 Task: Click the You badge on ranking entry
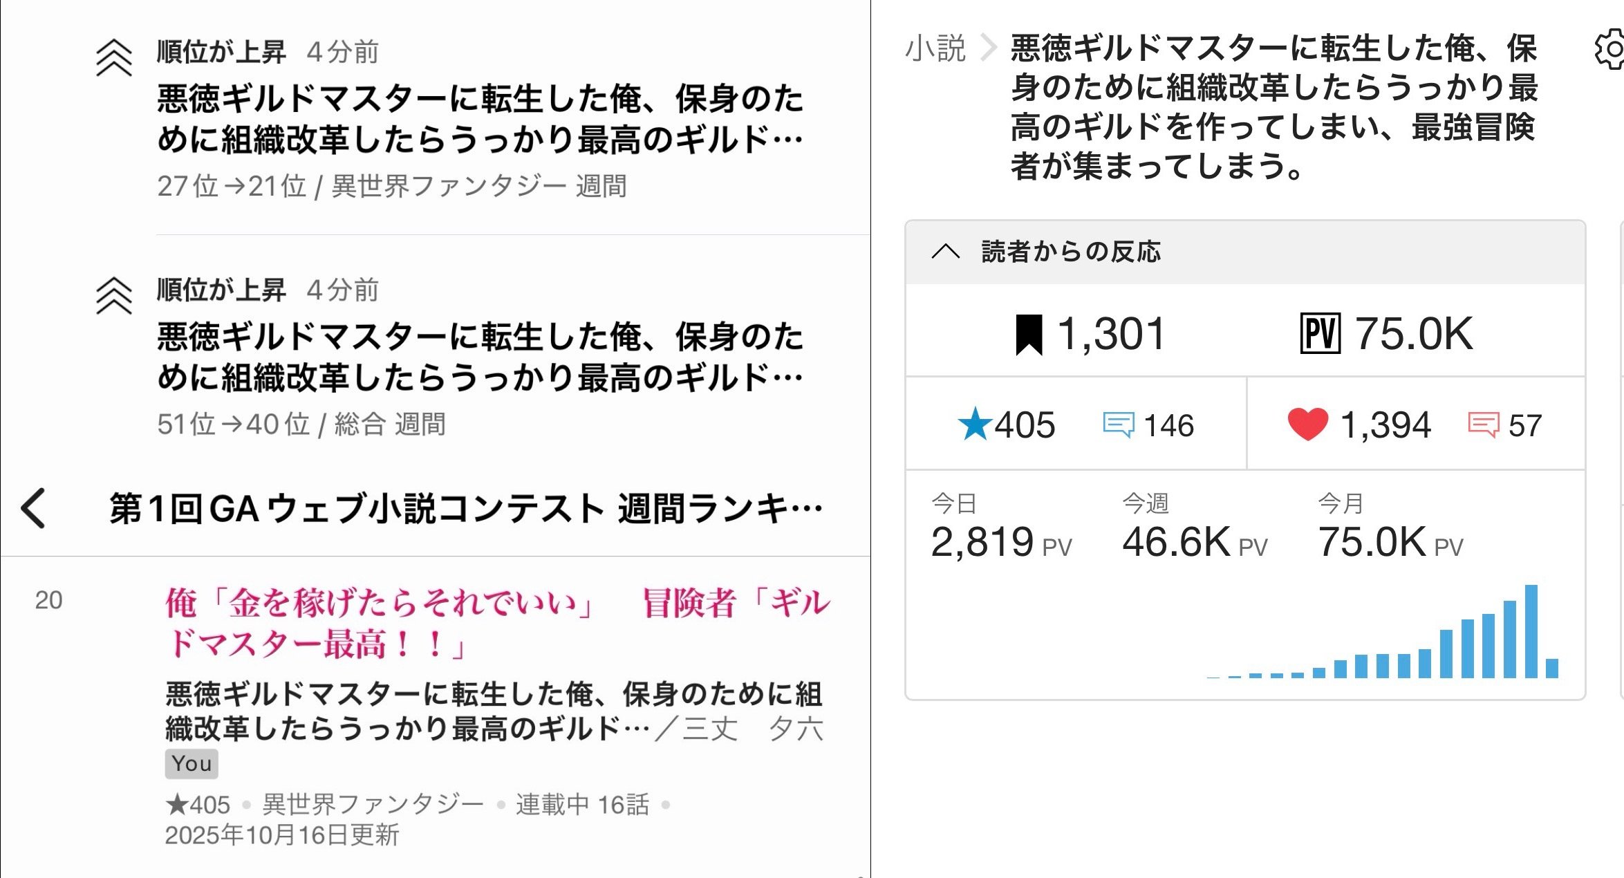[x=192, y=763]
